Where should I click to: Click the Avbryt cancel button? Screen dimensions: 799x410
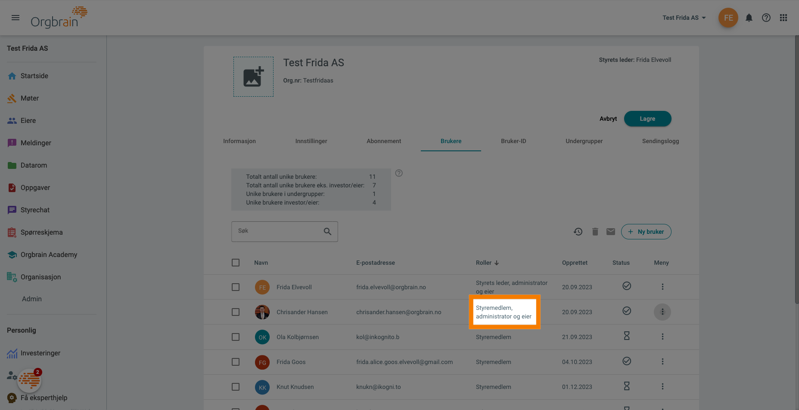608,119
